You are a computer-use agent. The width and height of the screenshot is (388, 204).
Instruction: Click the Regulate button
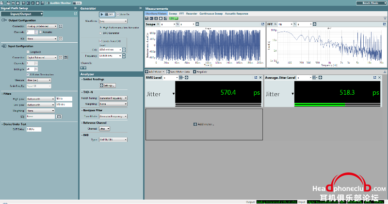200,72
